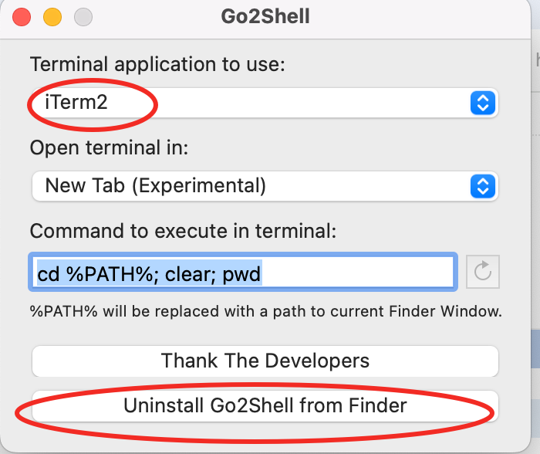
Task: Expand the New Tab (Experimental) dropdown
Action: [264, 185]
